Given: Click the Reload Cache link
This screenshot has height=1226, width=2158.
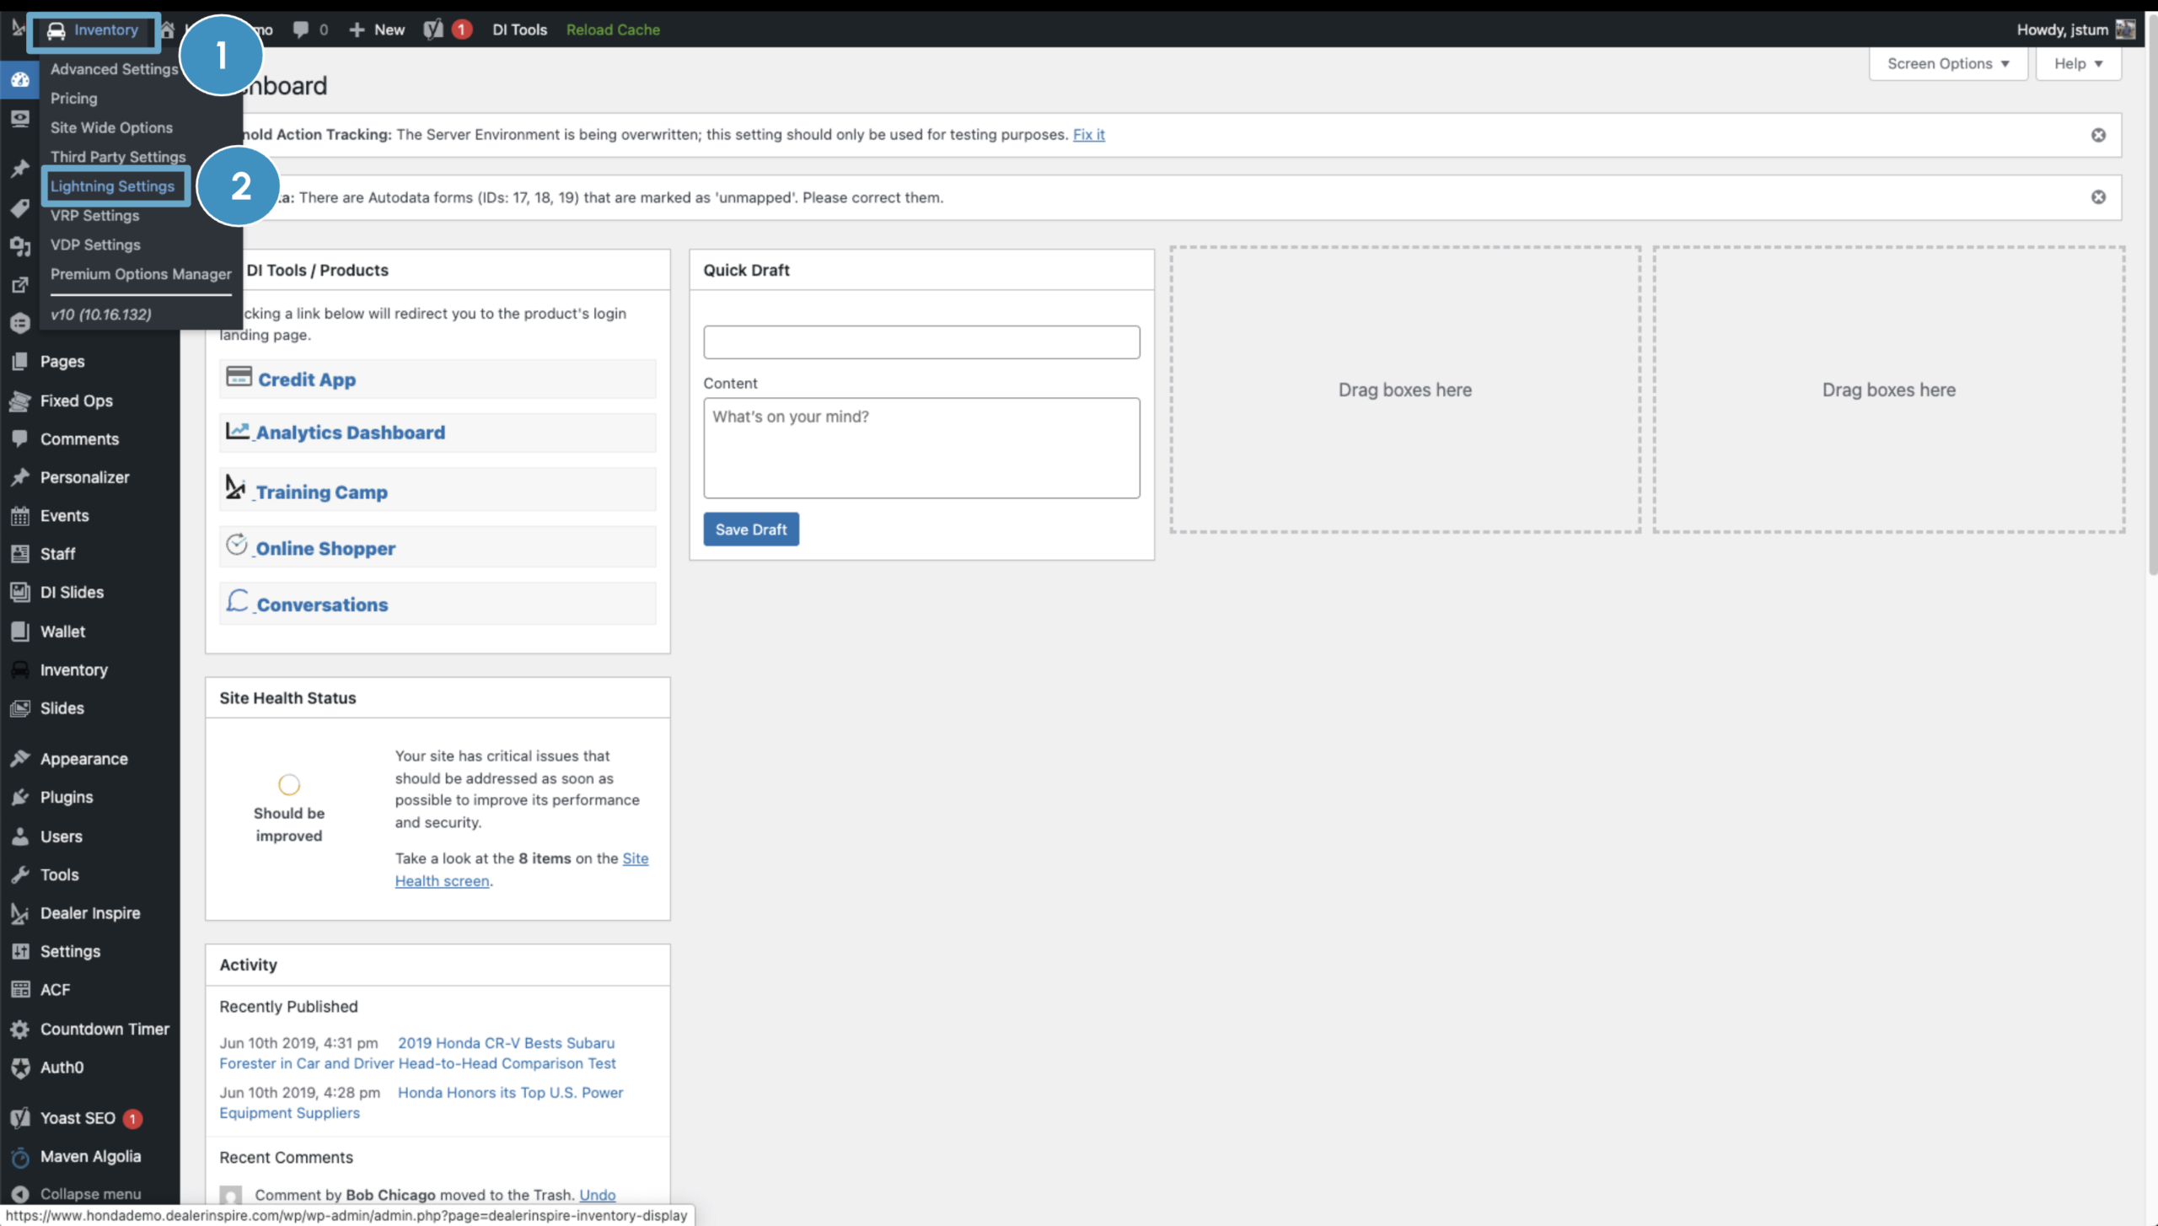Looking at the screenshot, I should pyautogui.click(x=613, y=30).
